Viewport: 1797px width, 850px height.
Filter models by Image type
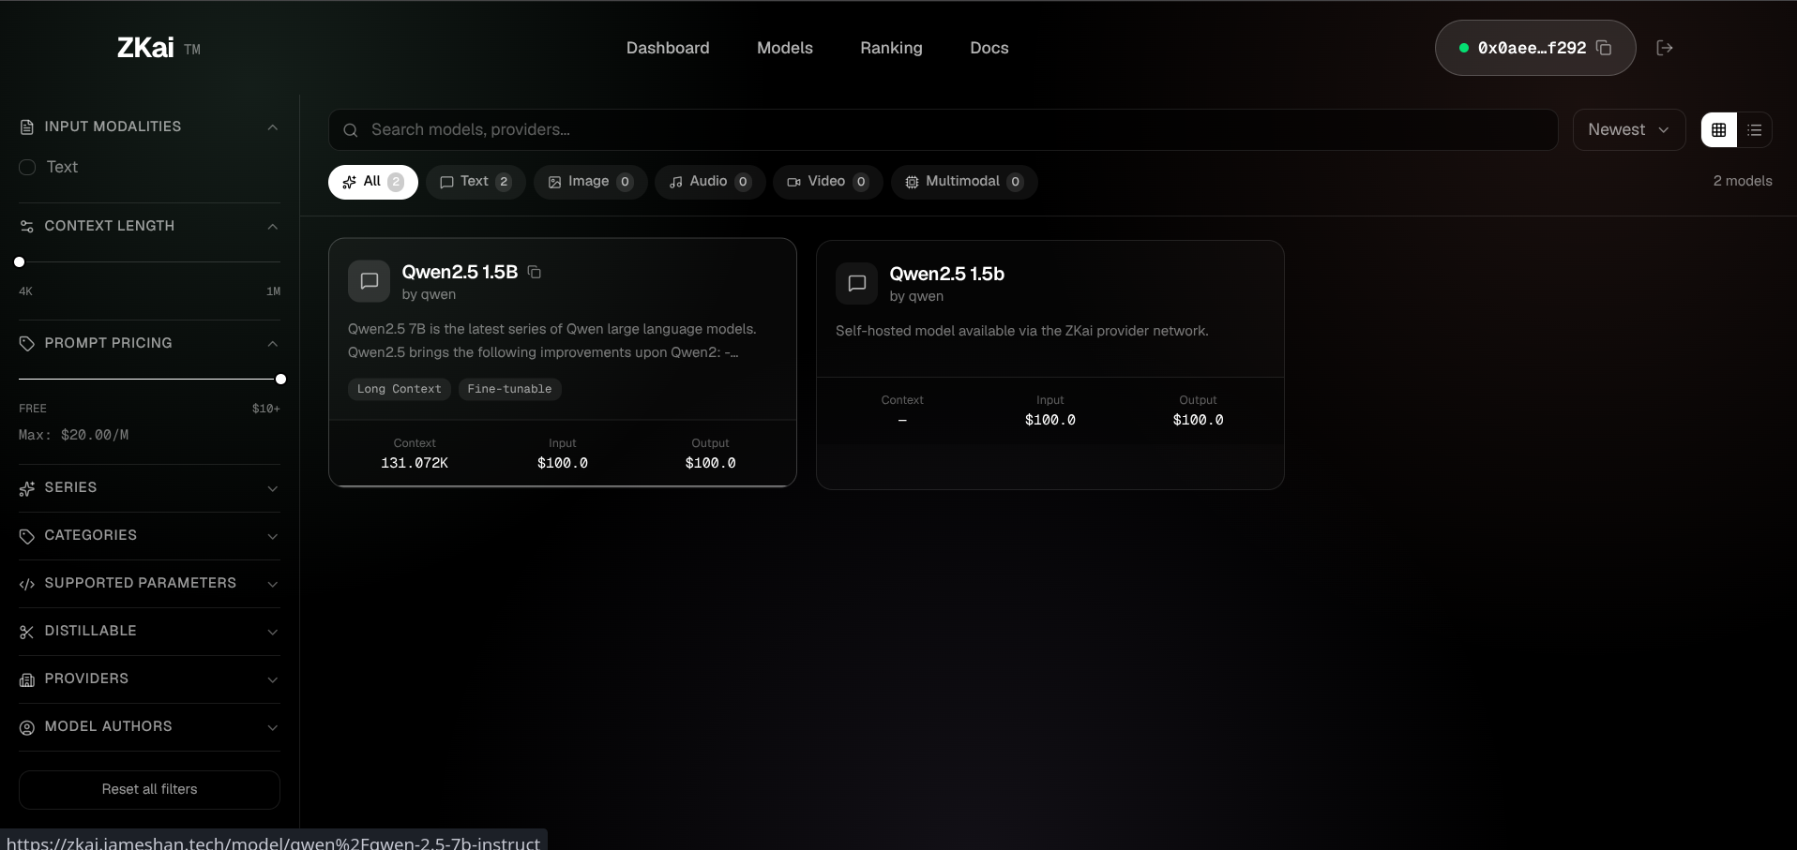pos(590,182)
